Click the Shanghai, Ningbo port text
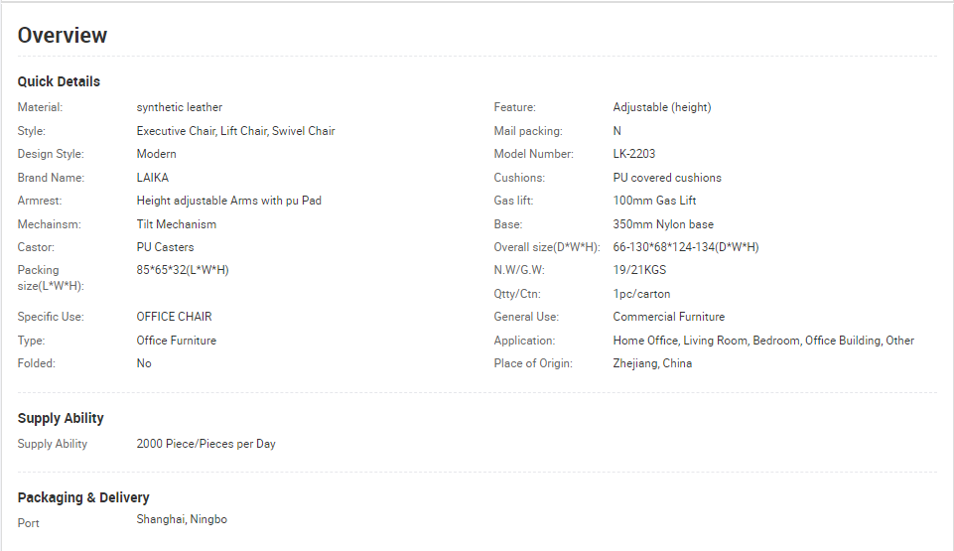This screenshot has width=954, height=551. pyautogui.click(x=182, y=519)
